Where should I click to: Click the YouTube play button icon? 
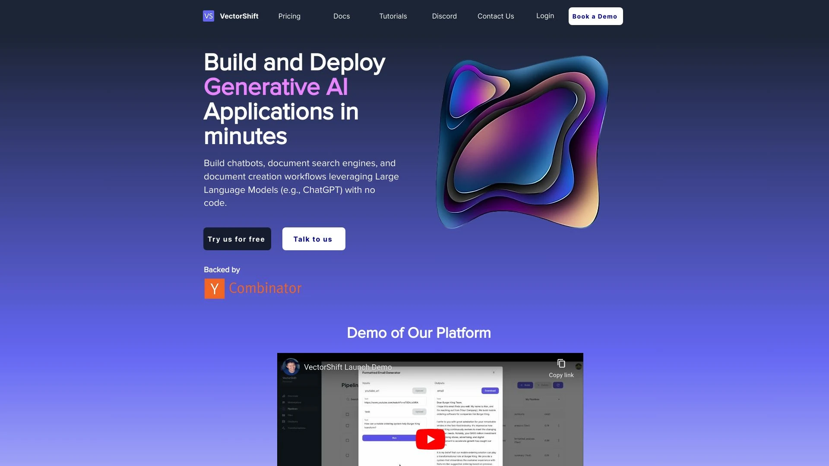[430, 438]
